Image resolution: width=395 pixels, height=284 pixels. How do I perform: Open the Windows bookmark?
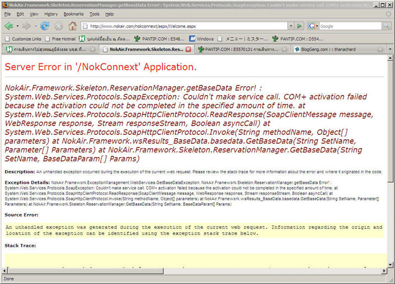(201, 39)
